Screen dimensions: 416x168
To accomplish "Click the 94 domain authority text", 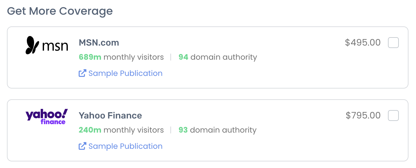I will pos(218,57).
